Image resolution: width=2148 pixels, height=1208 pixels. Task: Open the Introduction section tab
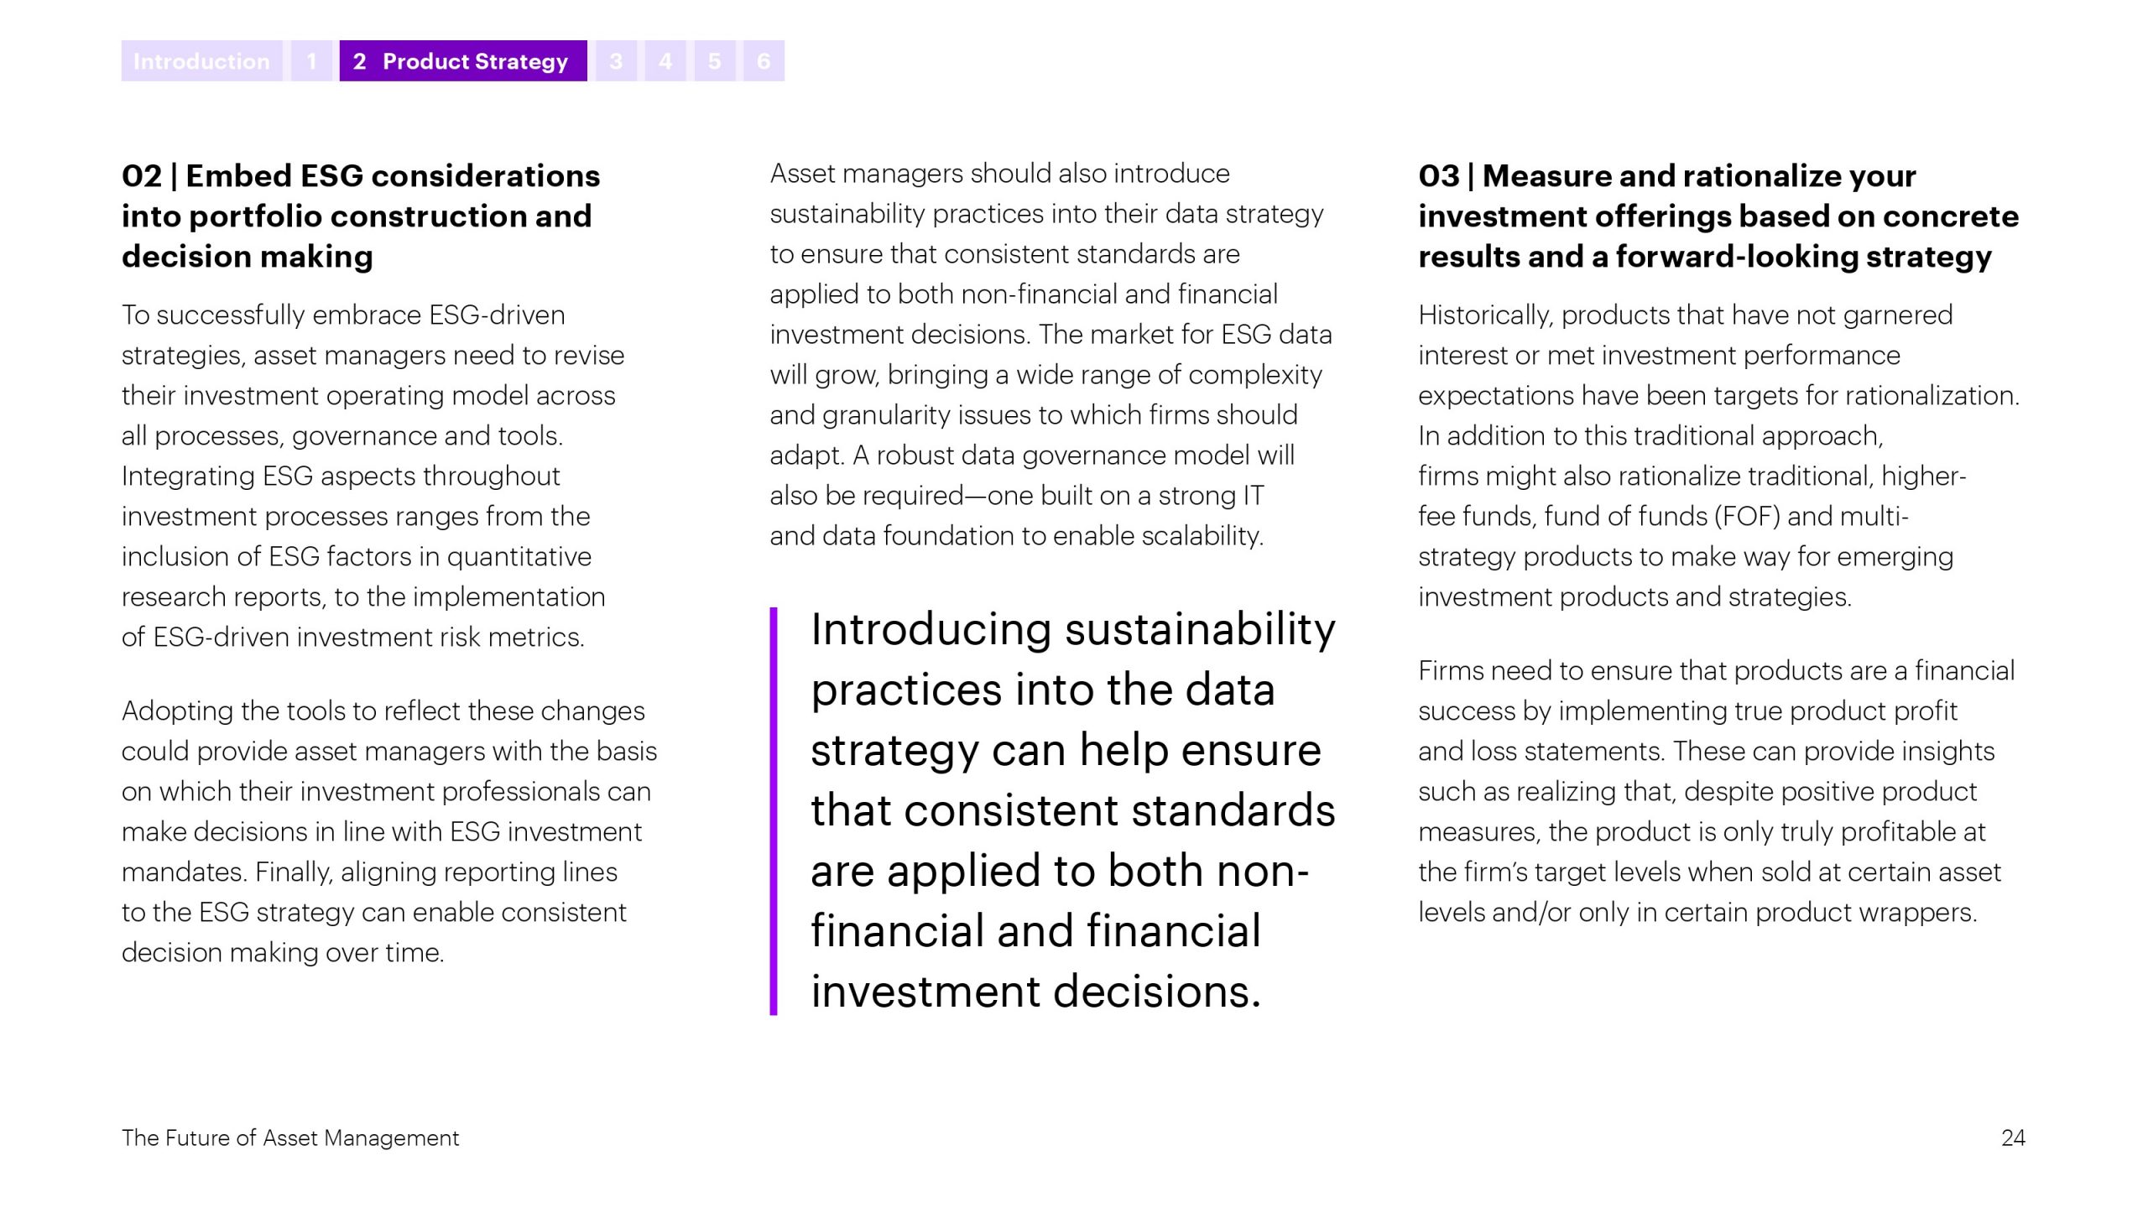201,61
